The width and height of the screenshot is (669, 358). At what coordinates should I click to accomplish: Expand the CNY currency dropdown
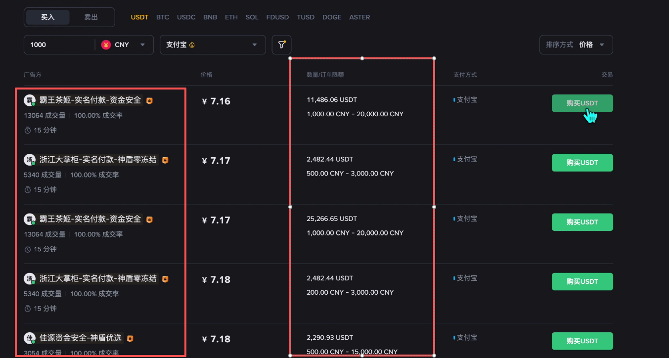[x=142, y=45]
